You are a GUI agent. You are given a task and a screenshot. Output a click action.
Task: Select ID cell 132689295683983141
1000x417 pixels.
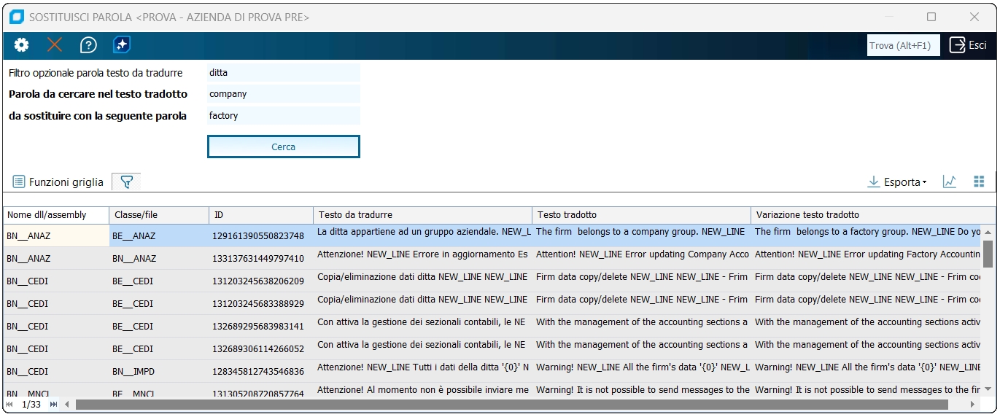click(261, 326)
